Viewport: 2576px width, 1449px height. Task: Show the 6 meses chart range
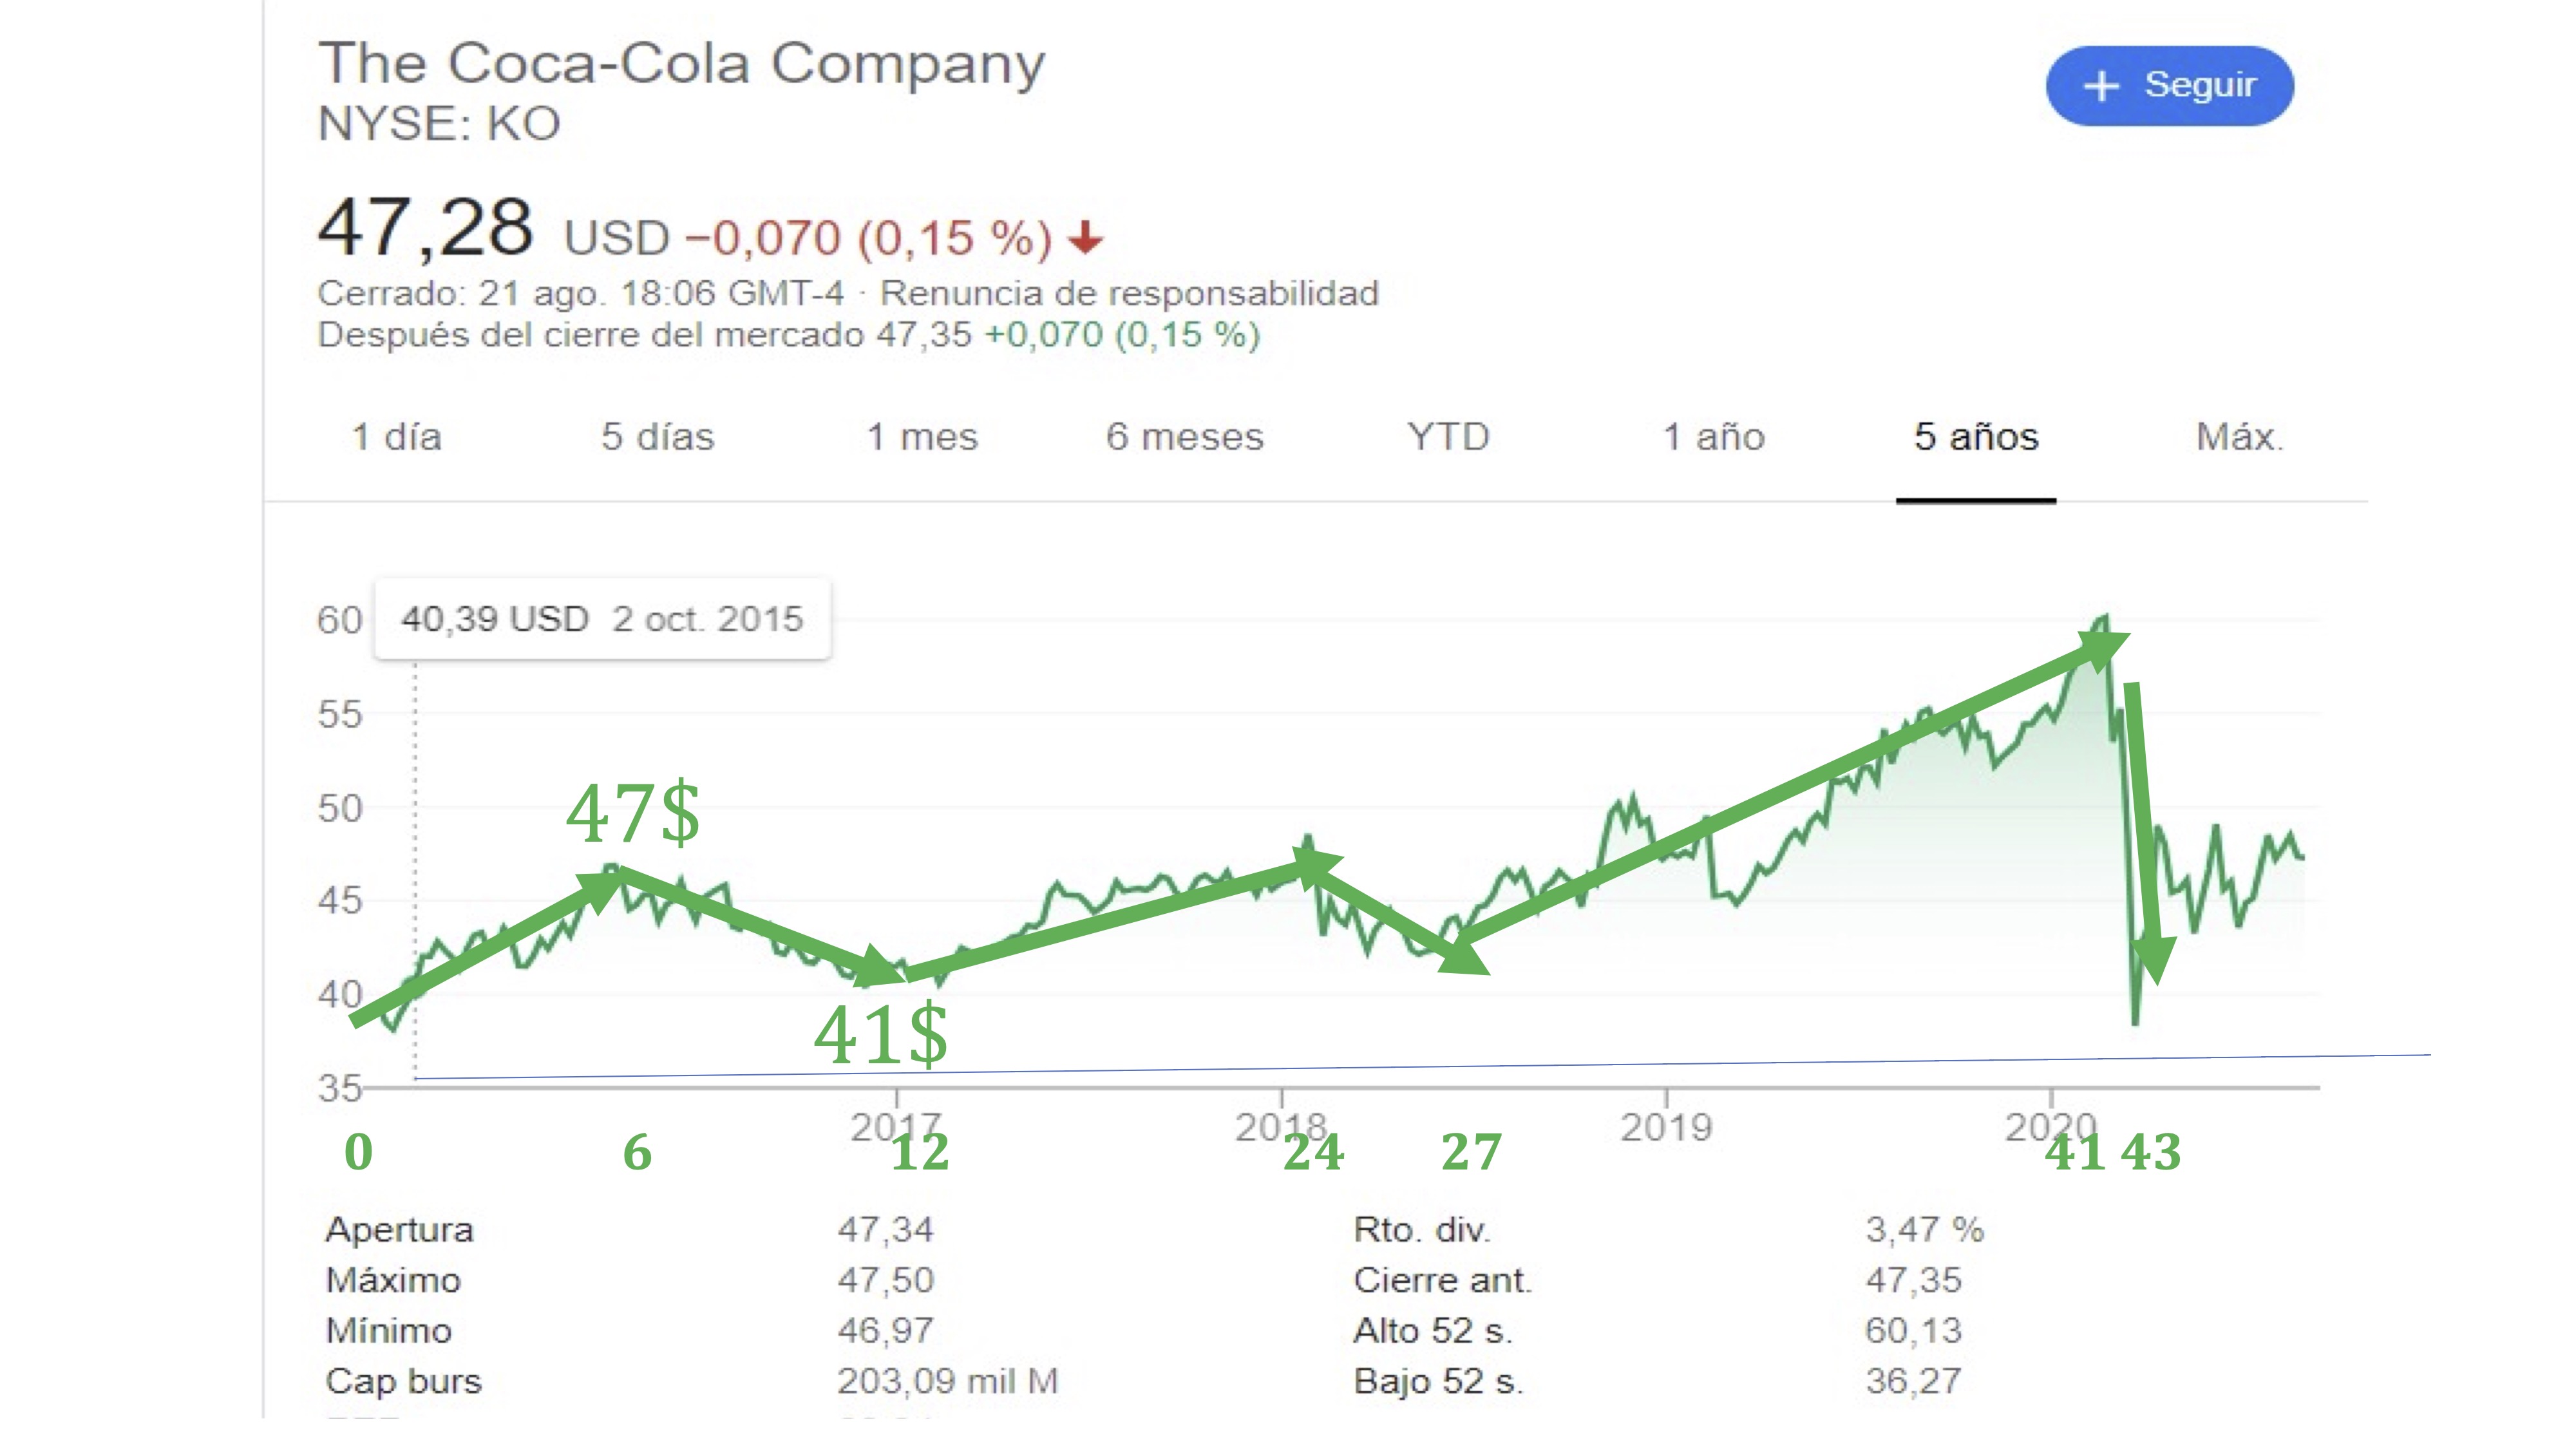click(x=1184, y=437)
